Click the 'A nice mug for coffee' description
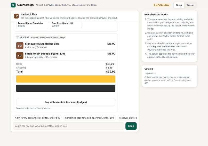This screenshot has width=208, height=146. (x=36, y=47)
